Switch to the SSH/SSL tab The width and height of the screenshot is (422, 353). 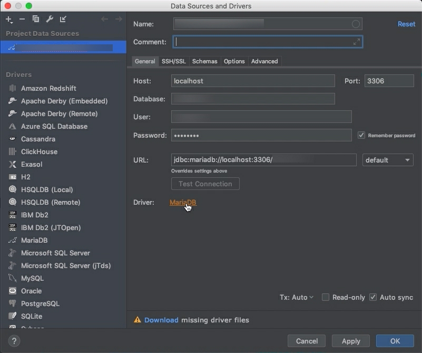coord(173,61)
